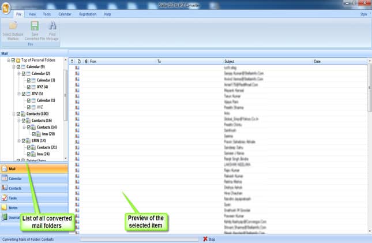
Task: Click the Select Outlook Mailbox icon
Action: coord(13,25)
